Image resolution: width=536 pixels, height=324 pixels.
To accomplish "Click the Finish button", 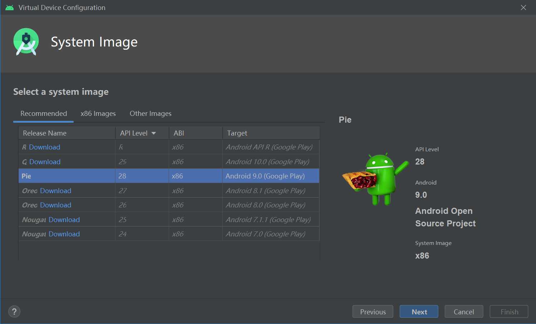I will tap(509, 311).
